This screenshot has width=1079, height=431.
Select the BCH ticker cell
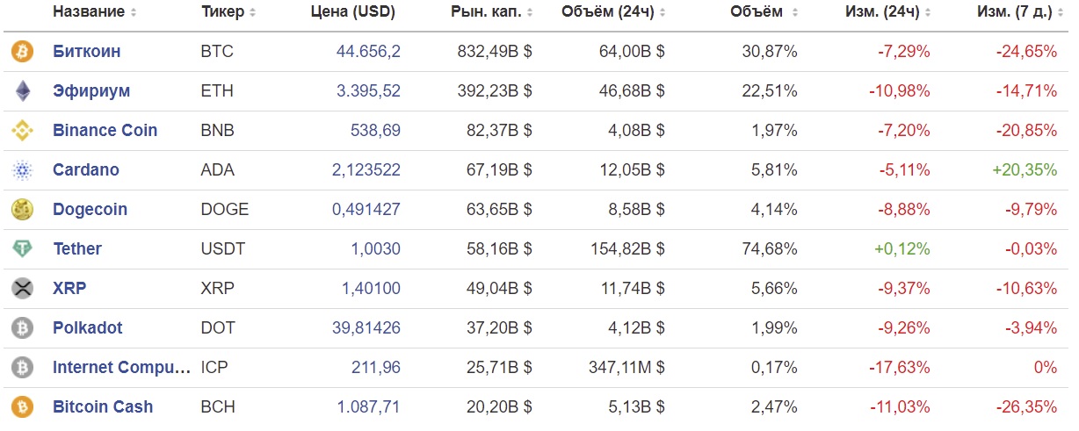click(217, 407)
